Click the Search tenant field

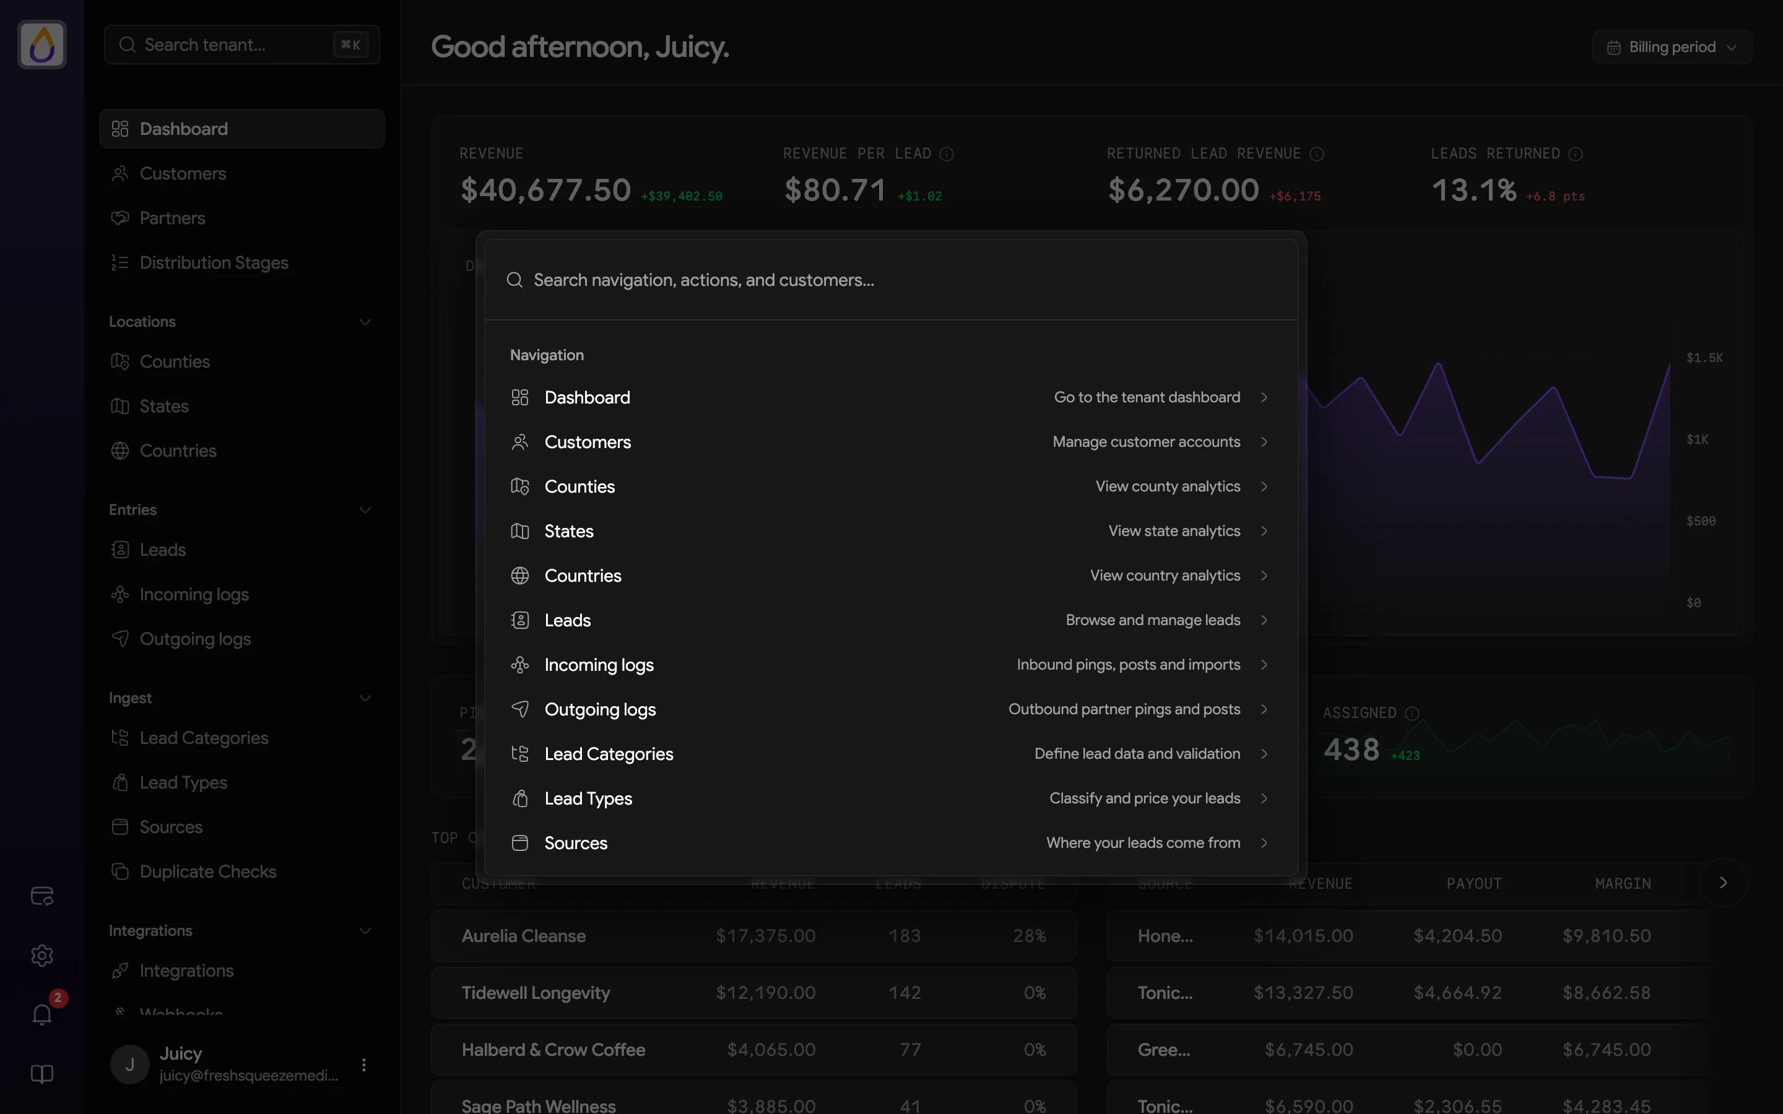click(x=241, y=45)
